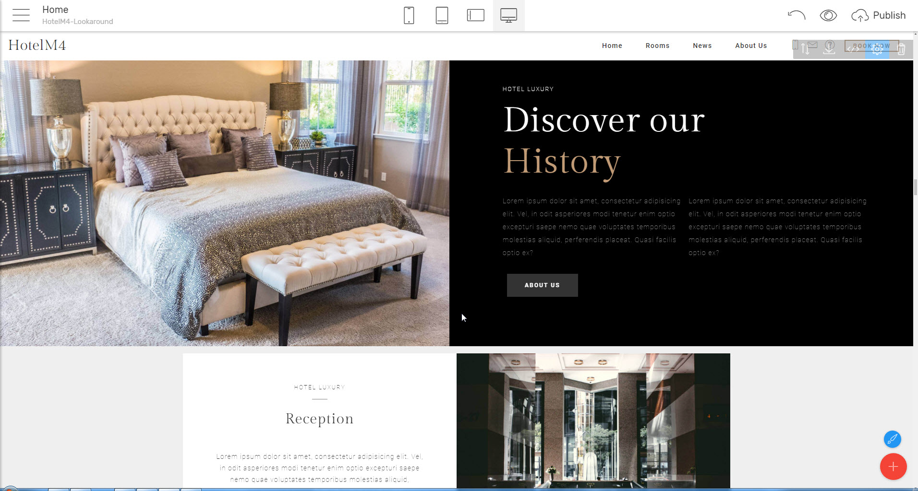
Task: Open the News menu item
Action: [702, 46]
